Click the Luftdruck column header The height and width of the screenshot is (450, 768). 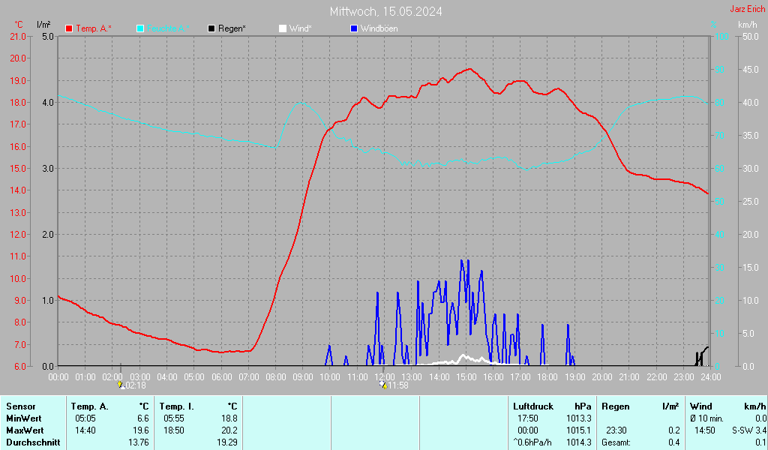tap(532, 406)
